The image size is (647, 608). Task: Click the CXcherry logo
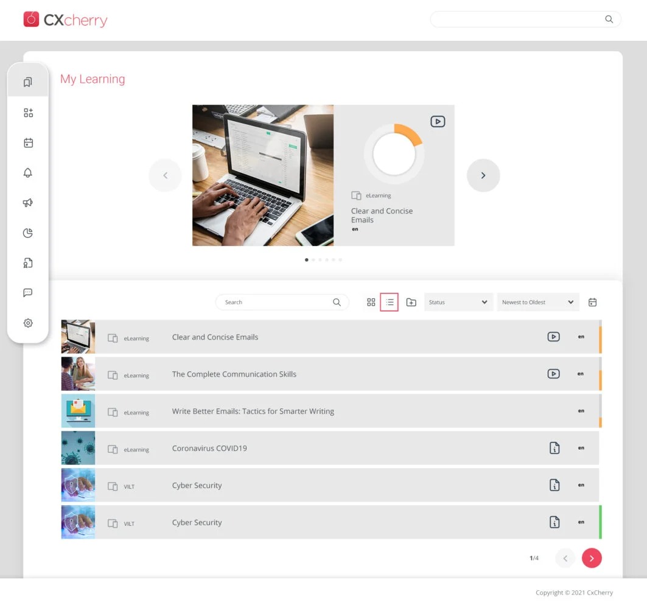(65, 19)
